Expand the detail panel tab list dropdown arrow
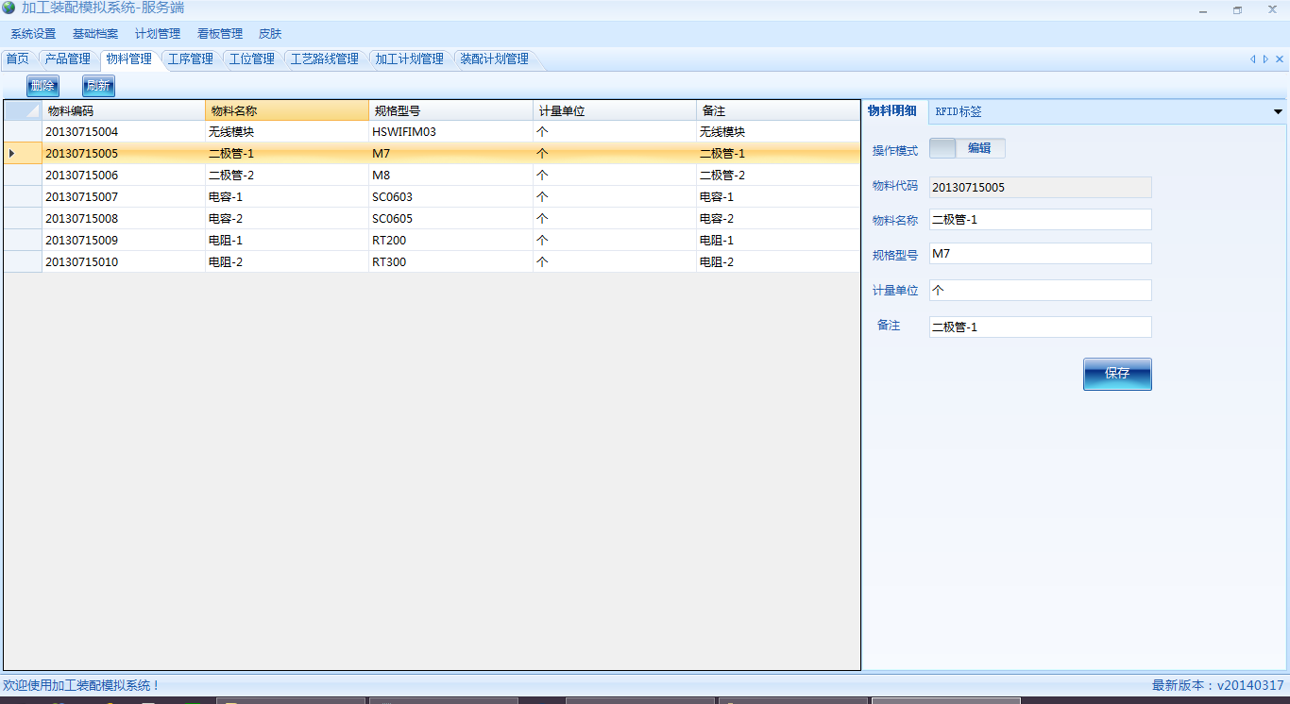Viewport: 1290px width, 704px height. click(1278, 111)
